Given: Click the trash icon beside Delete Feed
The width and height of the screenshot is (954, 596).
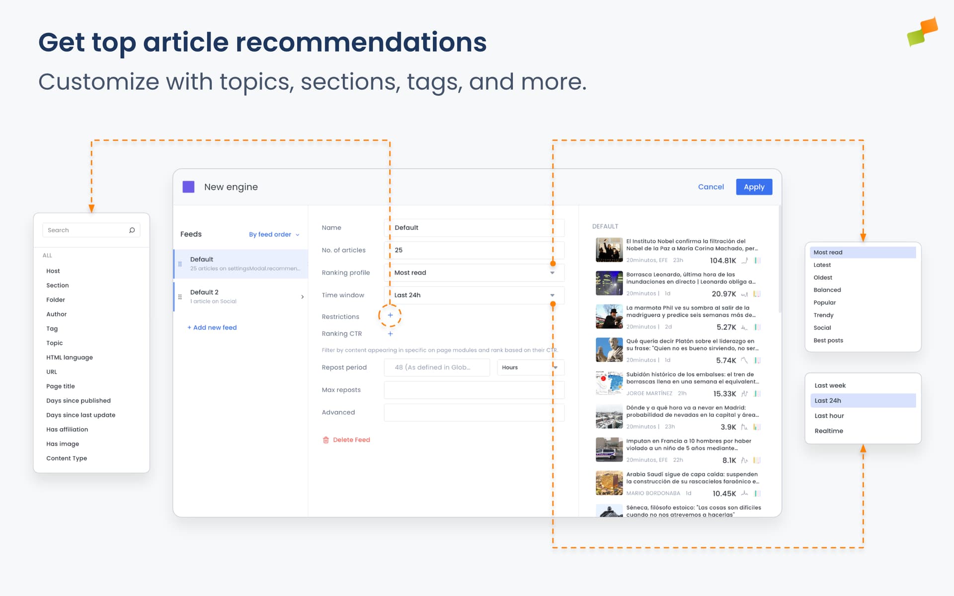Looking at the screenshot, I should 326,440.
